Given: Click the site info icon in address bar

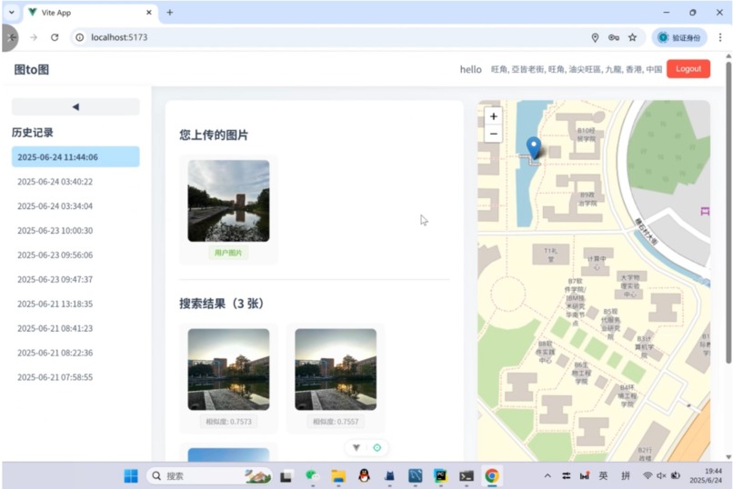Looking at the screenshot, I should (80, 37).
